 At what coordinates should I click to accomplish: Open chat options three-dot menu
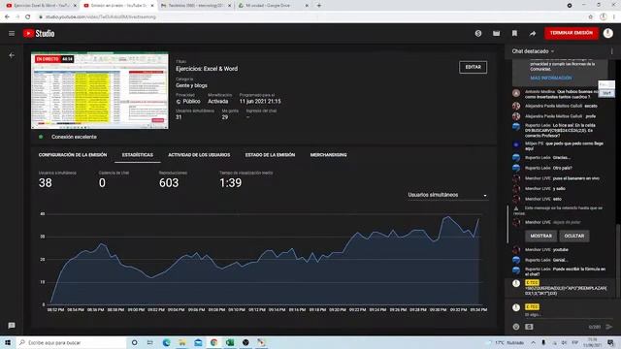[611, 51]
